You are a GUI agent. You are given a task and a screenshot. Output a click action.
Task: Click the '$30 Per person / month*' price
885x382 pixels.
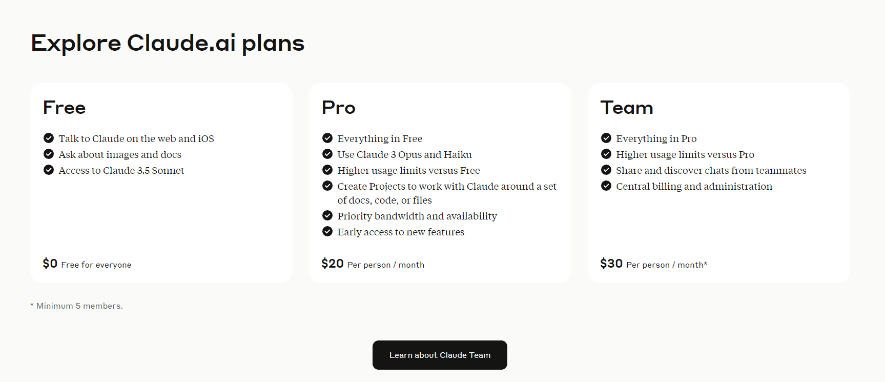pos(654,264)
